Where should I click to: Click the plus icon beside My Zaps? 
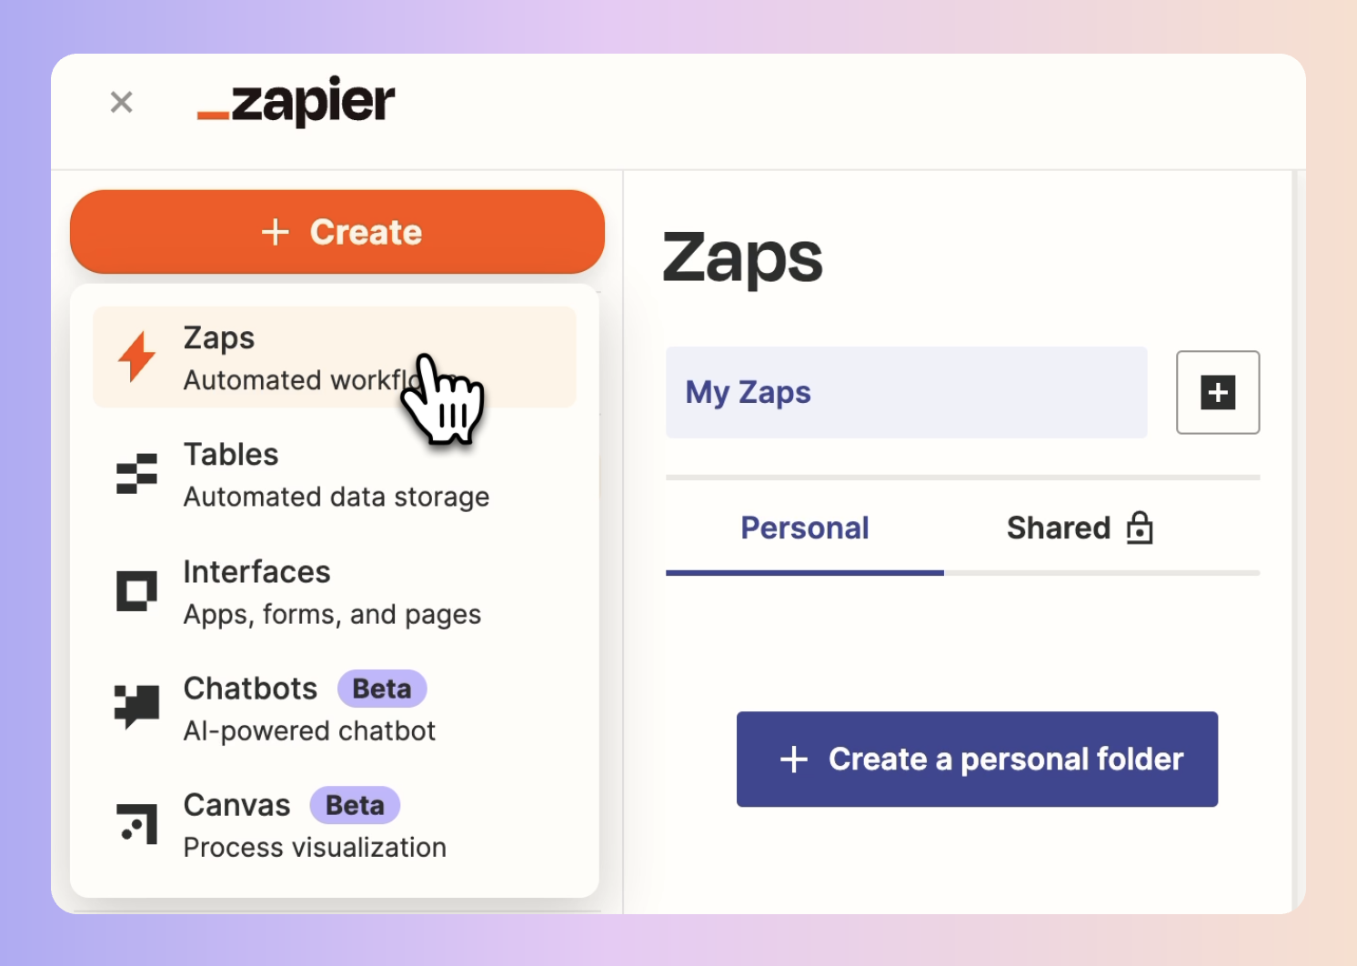click(x=1218, y=392)
